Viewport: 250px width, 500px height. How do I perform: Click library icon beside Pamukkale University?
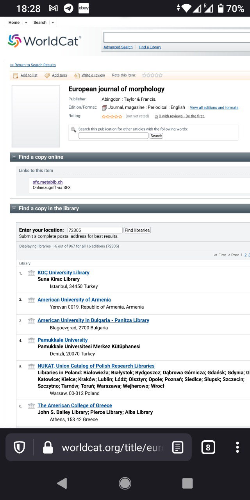click(x=32, y=340)
